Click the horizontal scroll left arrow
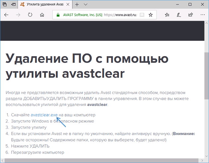The width and height of the screenshot is (209, 163). pyautogui.click(x=2, y=160)
